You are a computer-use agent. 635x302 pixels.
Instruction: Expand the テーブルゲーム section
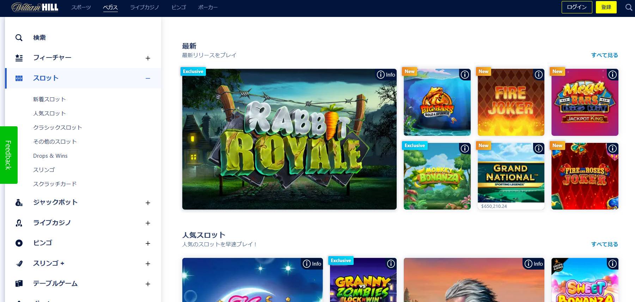[x=148, y=284]
